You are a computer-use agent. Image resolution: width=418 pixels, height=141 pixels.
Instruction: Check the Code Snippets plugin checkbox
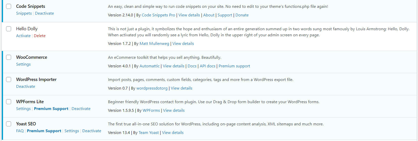pos(9,6)
